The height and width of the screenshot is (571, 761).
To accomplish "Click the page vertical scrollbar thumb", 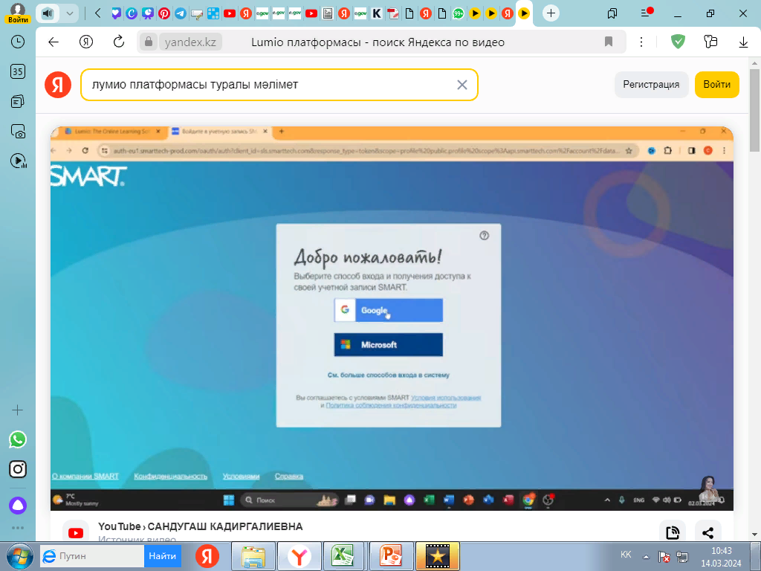I will 754,110.
